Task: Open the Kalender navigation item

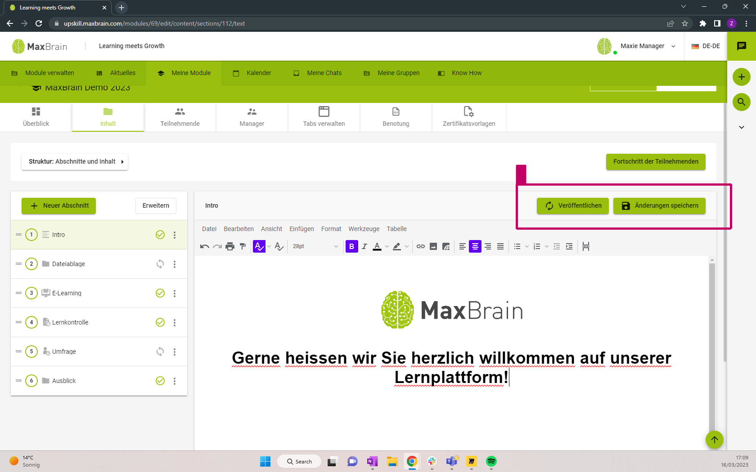Action: click(x=252, y=73)
